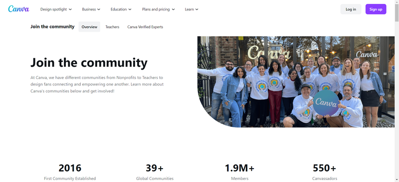Click the small Join the community heading
The height and width of the screenshot is (182, 399).
pyautogui.click(x=52, y=26)
